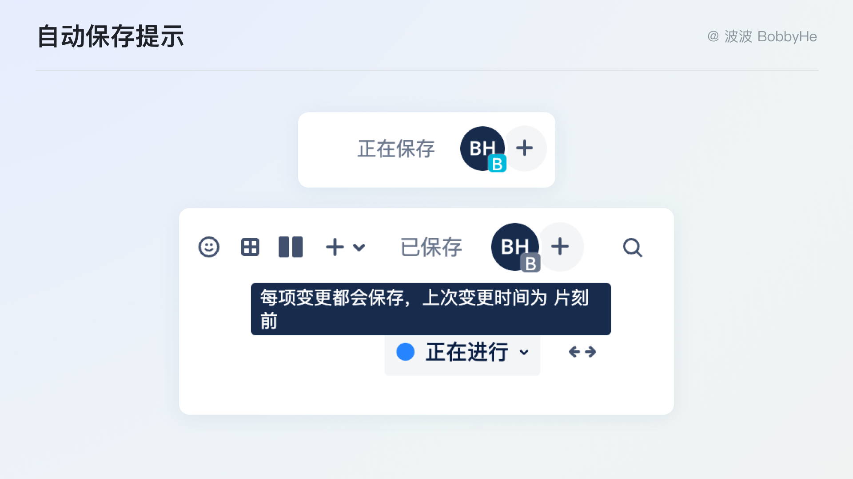This screenshot has width=853, height=479.
Task: Click the dark save tooltip
Action: (x=431, y=309)
